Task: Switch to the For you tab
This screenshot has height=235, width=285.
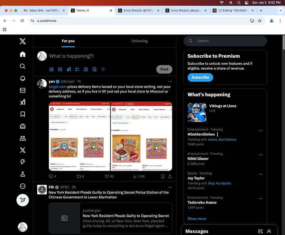Action: click(68, 41)
